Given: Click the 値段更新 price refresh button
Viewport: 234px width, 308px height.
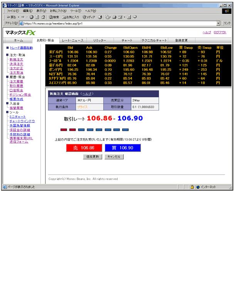Looking at the screenshot, I should (x=93, y=157).
